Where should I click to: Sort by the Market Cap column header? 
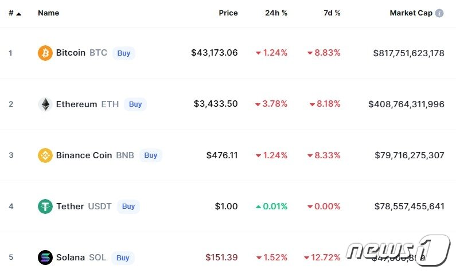coord(411,13)
